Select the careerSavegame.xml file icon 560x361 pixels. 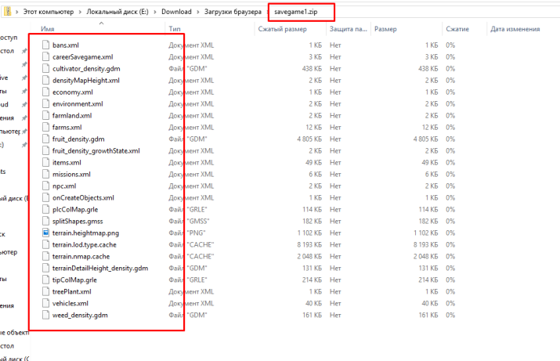click(45, 56)
